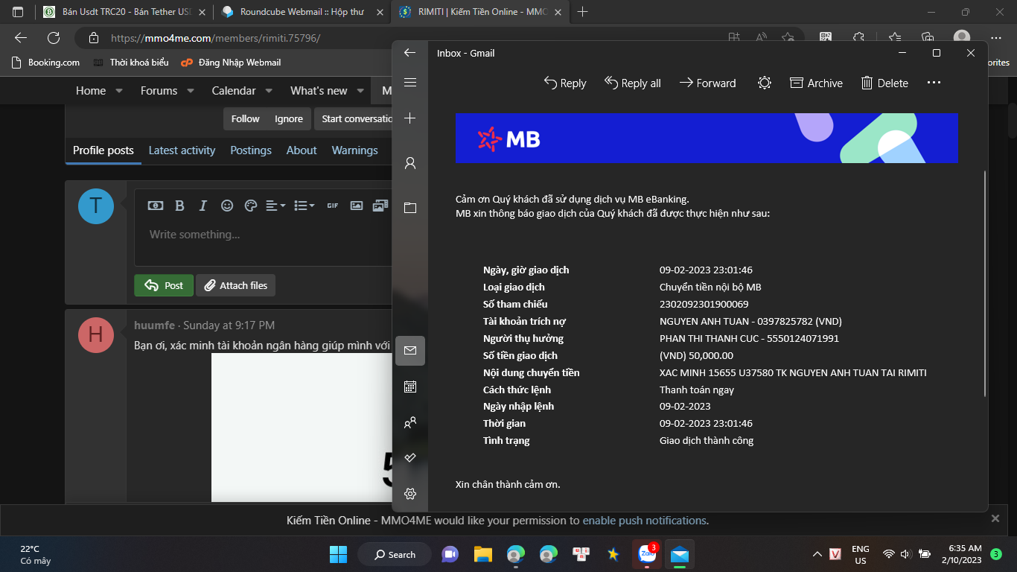Insert money icon in forum editor
Image resolution: width=1017 pixels, height=572 pixels.
[155, 206]
